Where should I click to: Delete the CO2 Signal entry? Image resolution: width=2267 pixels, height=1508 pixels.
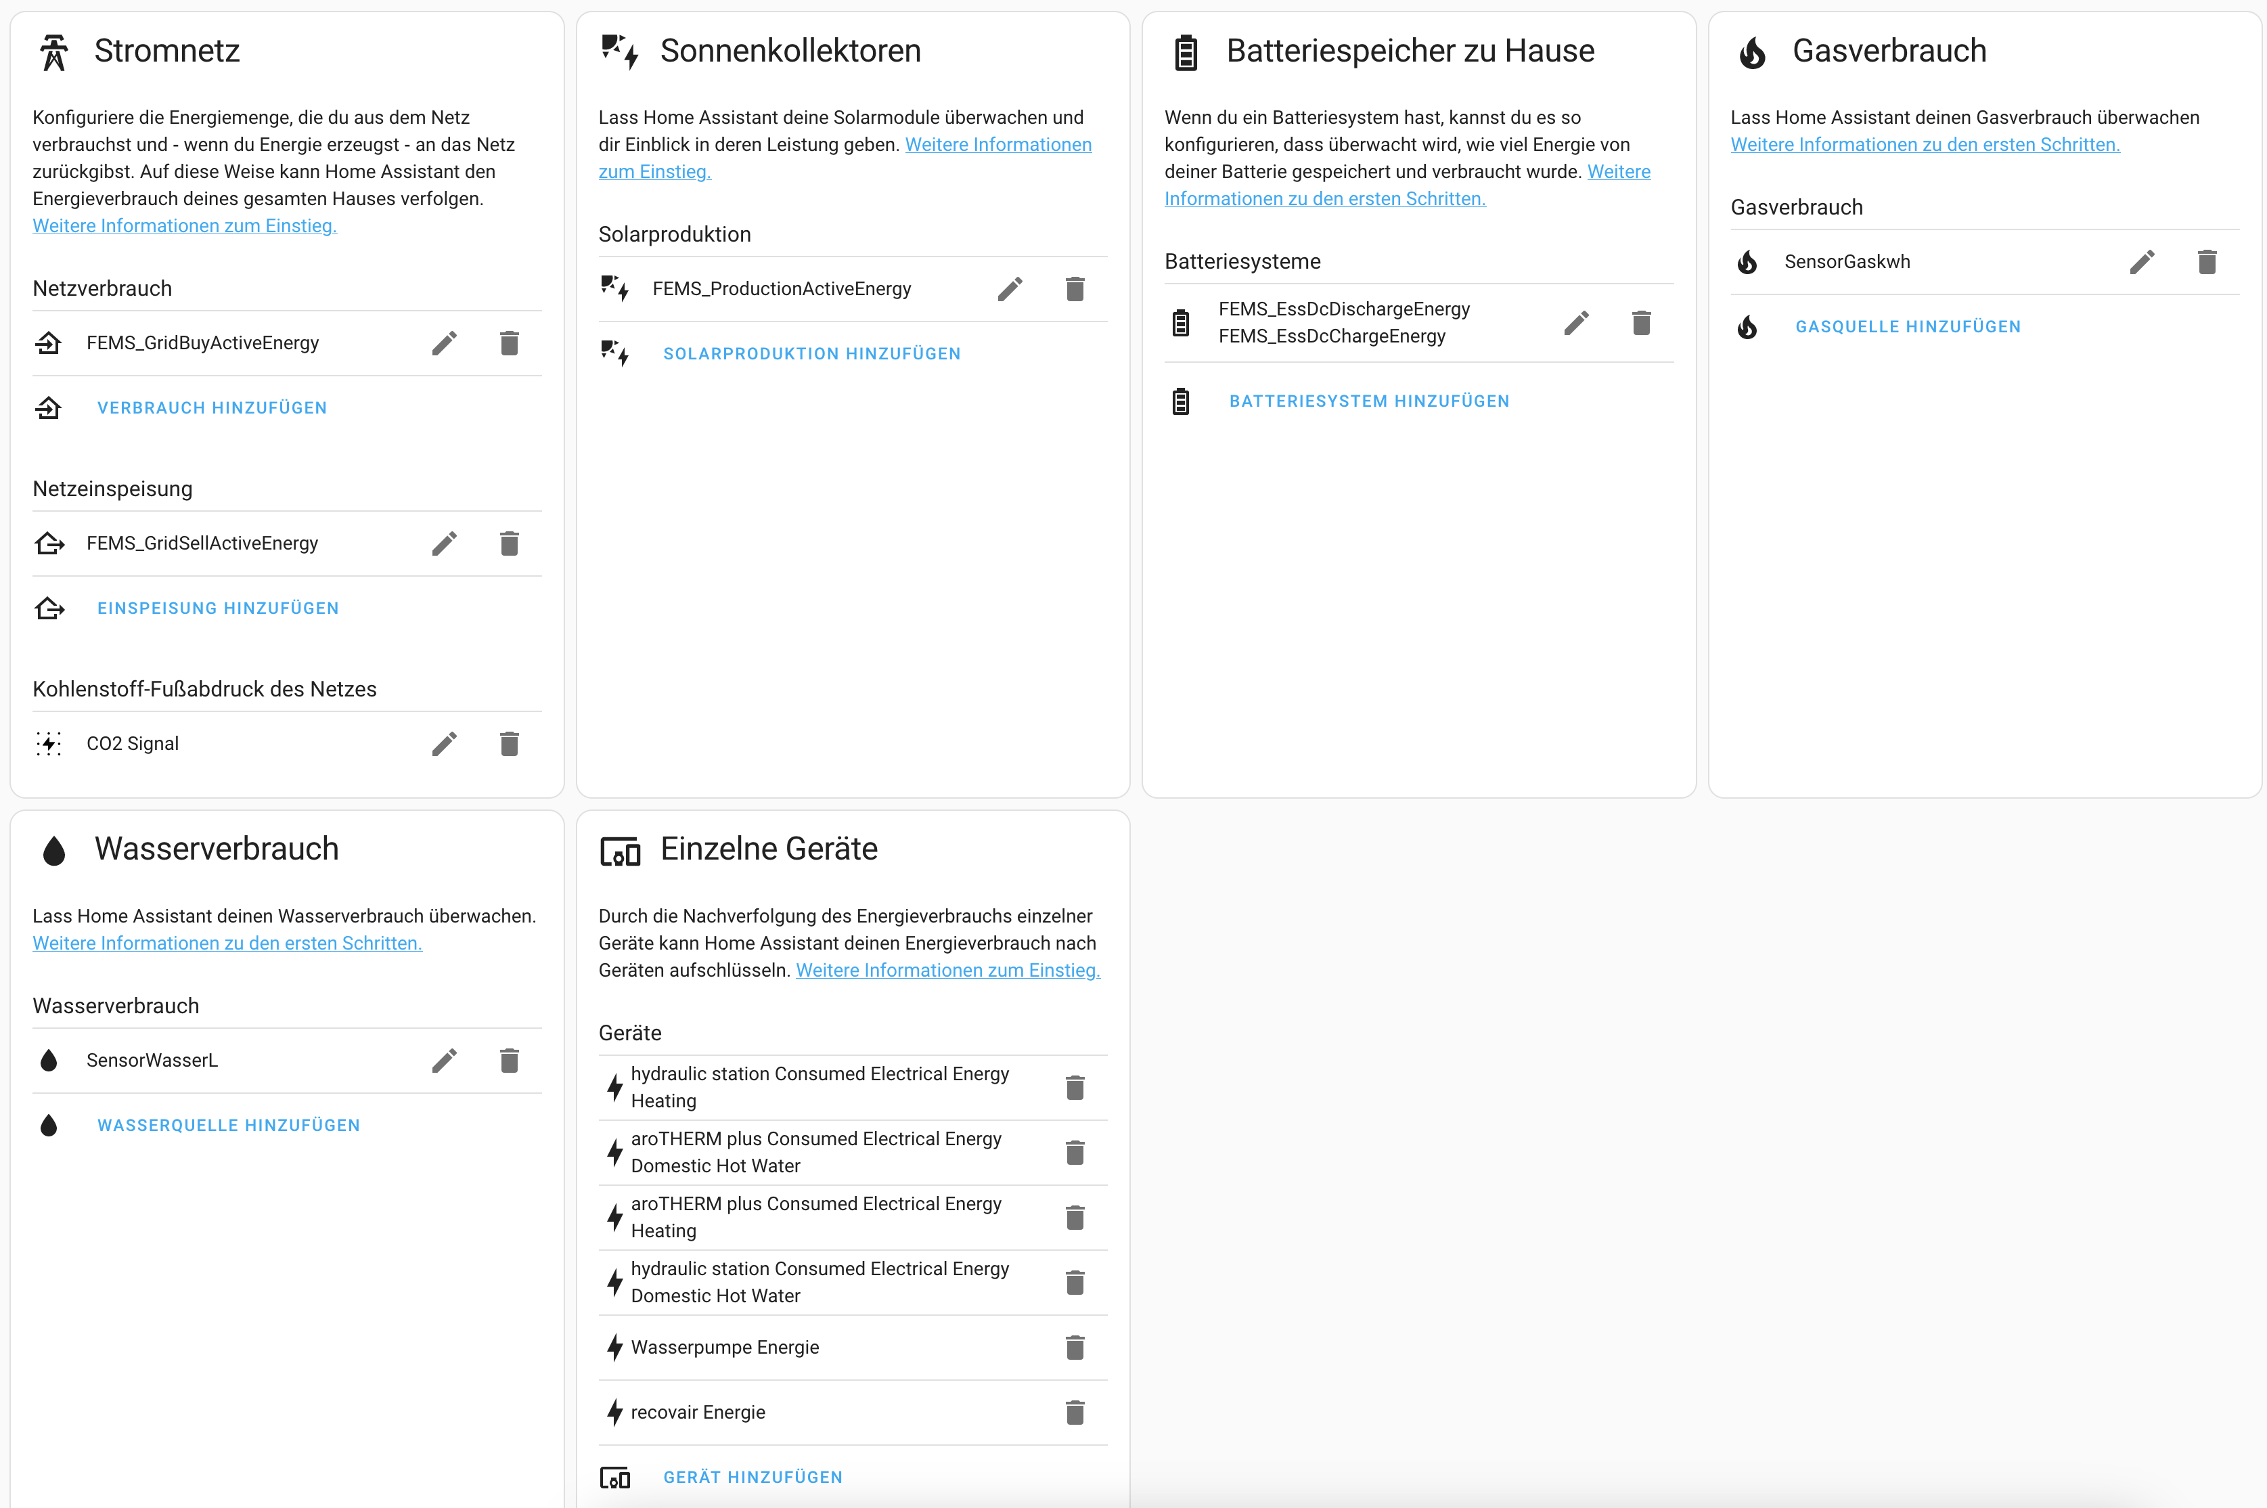point(509,743)
